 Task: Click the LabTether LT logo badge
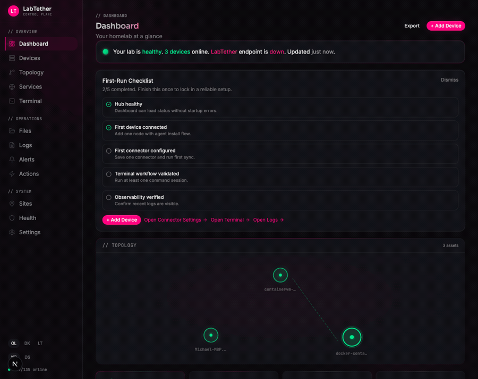13,11
